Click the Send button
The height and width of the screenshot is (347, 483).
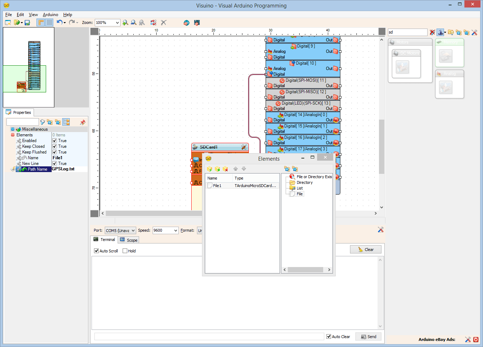pos(368,336)
